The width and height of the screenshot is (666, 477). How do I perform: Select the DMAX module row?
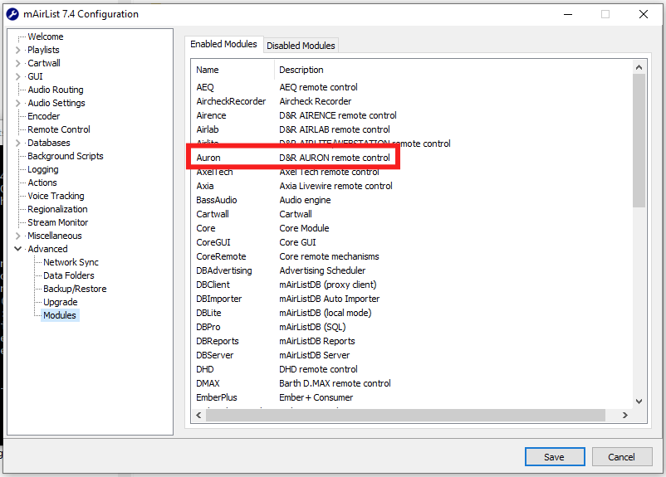(x=412, y=383)
